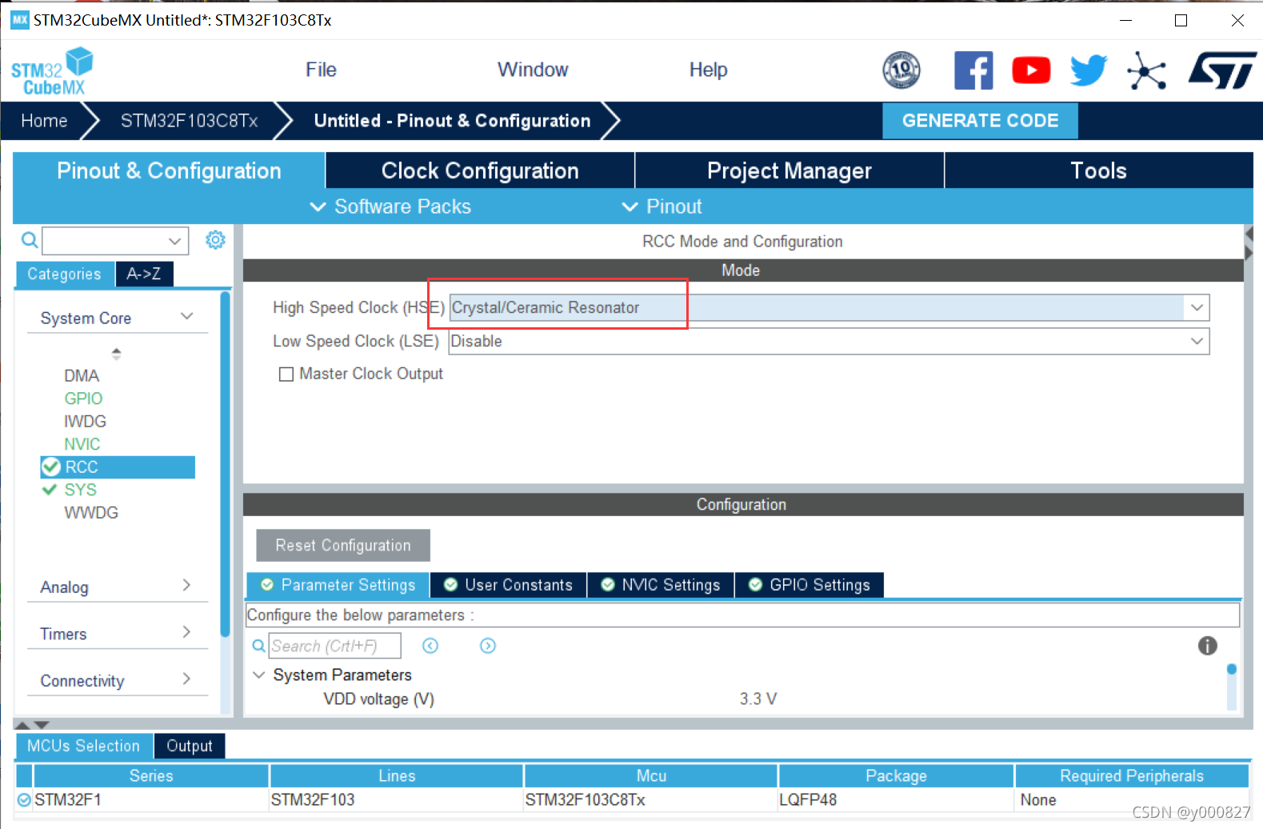
Task: Open the Pinout dropdown menu
Action: [661, 206]
